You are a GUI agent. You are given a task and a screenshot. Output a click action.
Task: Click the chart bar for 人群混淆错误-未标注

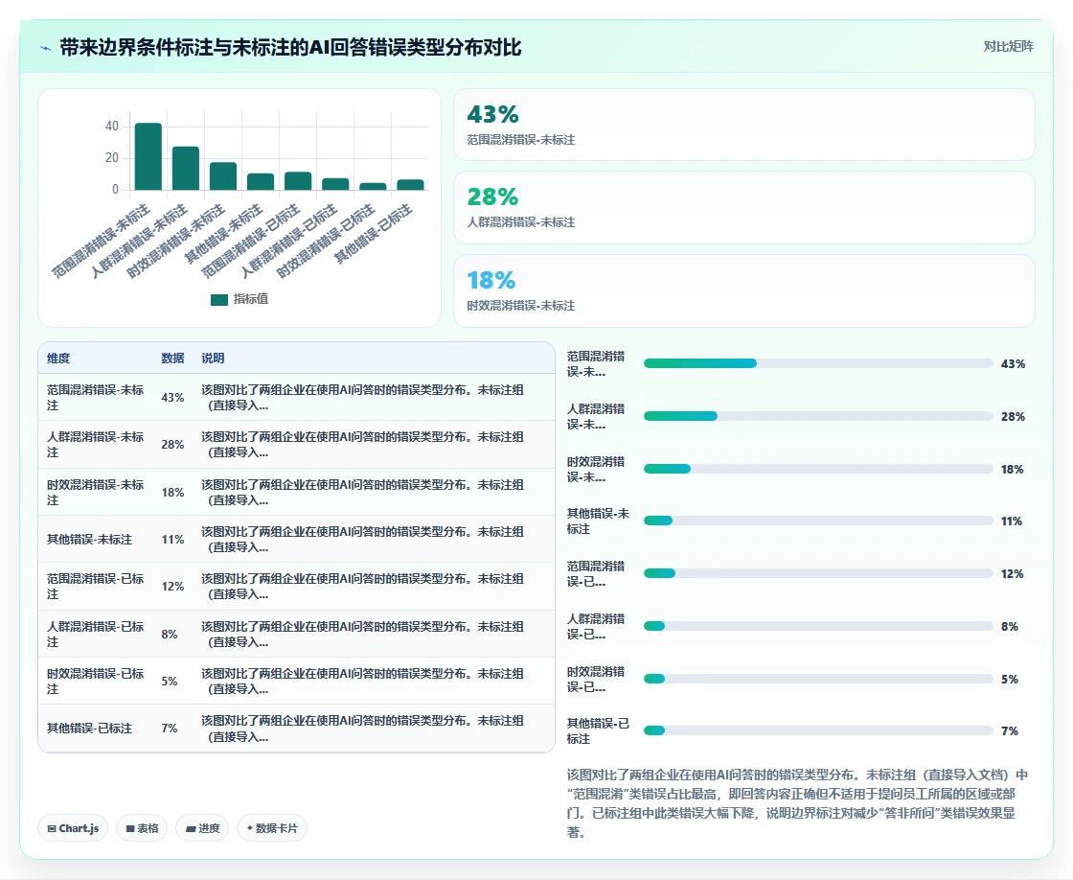(x=186, y=169)
